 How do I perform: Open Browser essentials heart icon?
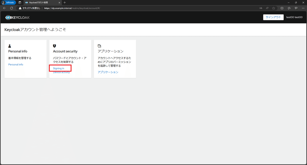pyautogui.click(x=296, y=8)
